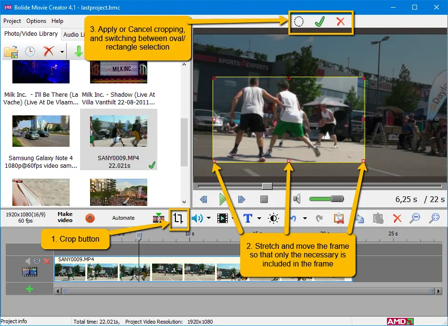Open the Project menu
Image resolution: width=448 pixels, height=326 pixels.
click(x=12, y=21)
